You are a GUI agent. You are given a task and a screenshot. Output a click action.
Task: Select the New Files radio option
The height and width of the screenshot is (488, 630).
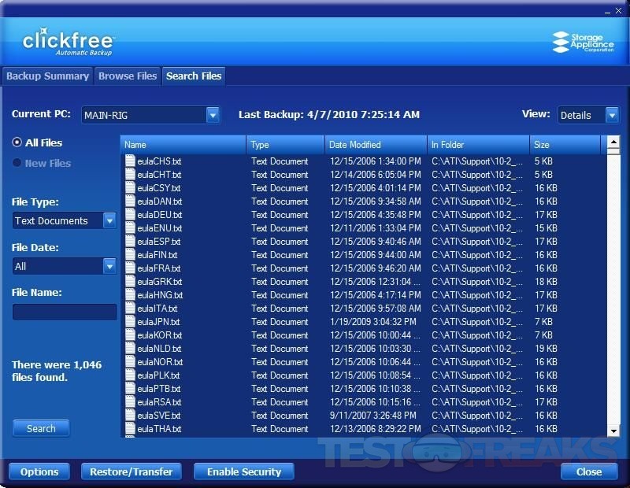(x=18, y=163)
